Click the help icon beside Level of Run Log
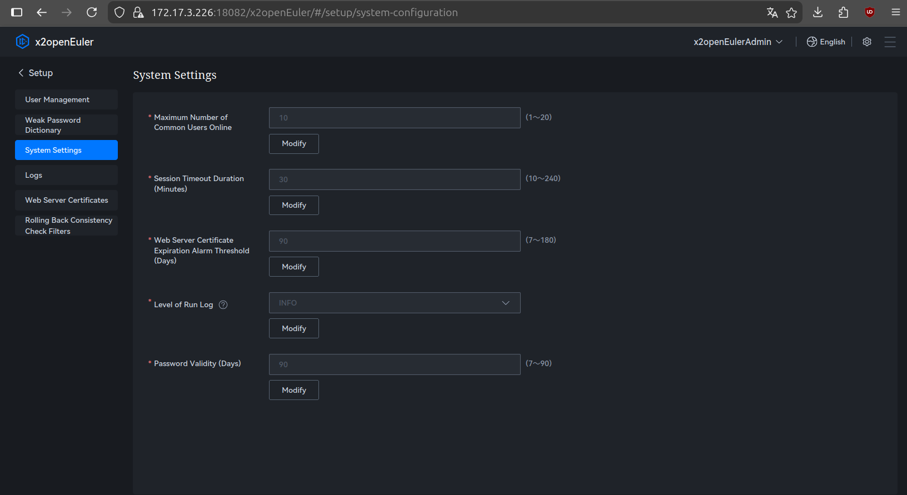Image resolution: width=907 pixels, height=495 pixels. (223, 304)
